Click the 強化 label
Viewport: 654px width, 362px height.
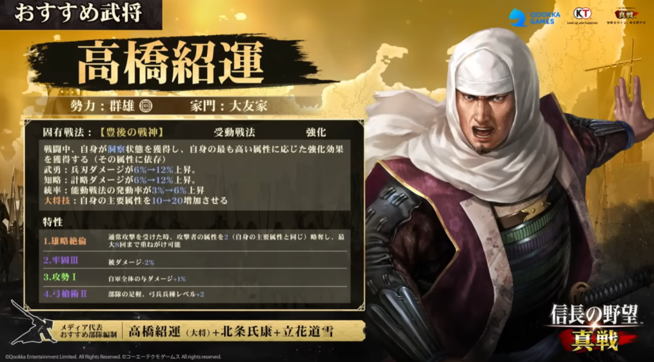click(x=316, y=133)
